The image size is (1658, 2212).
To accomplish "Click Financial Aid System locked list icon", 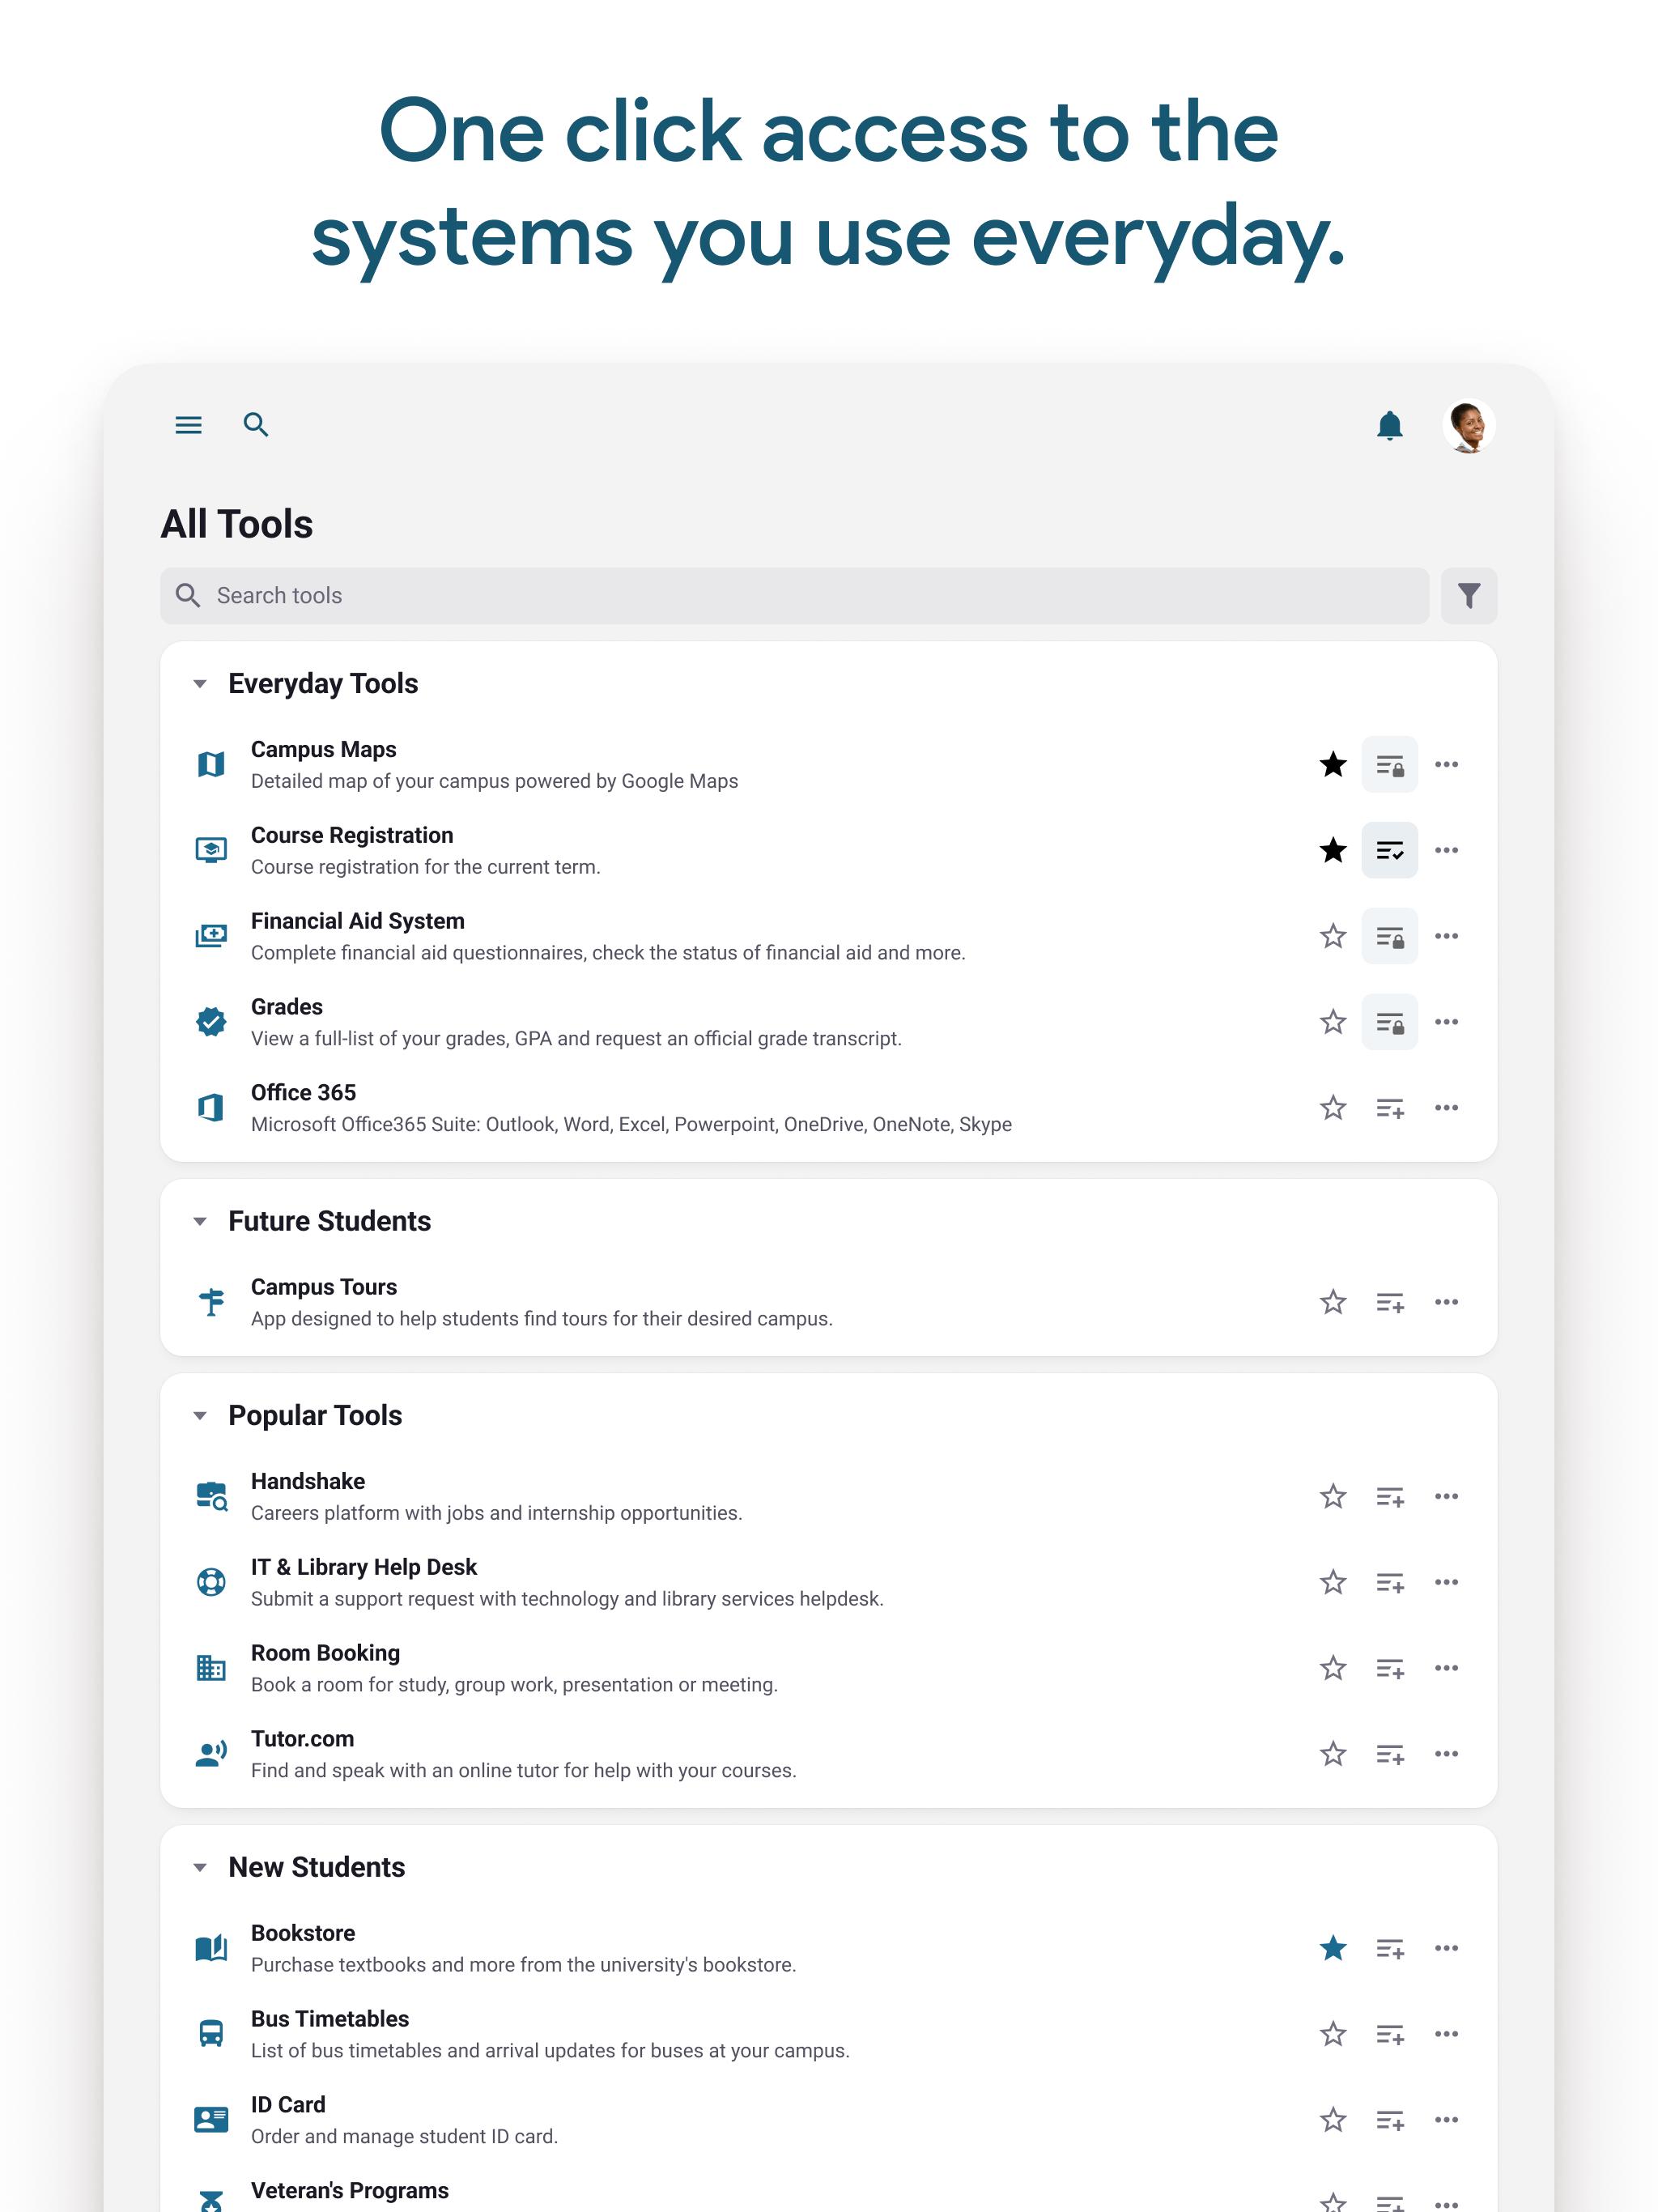I will [x=1389, y=937].
